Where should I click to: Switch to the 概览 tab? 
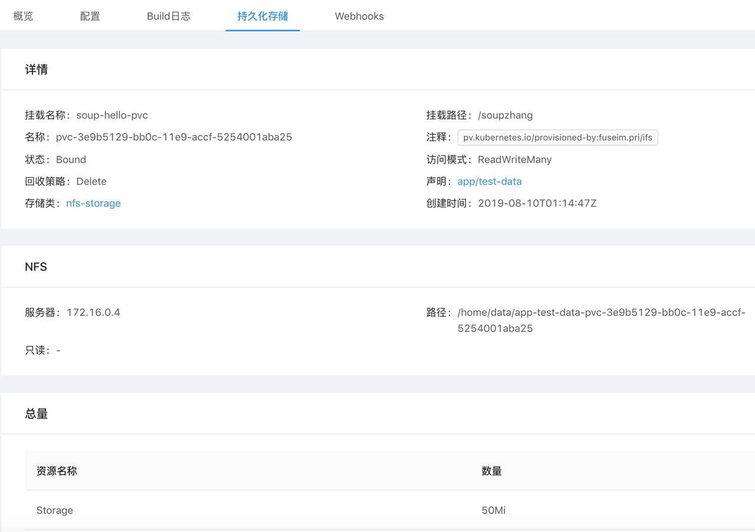pos(23,16)
